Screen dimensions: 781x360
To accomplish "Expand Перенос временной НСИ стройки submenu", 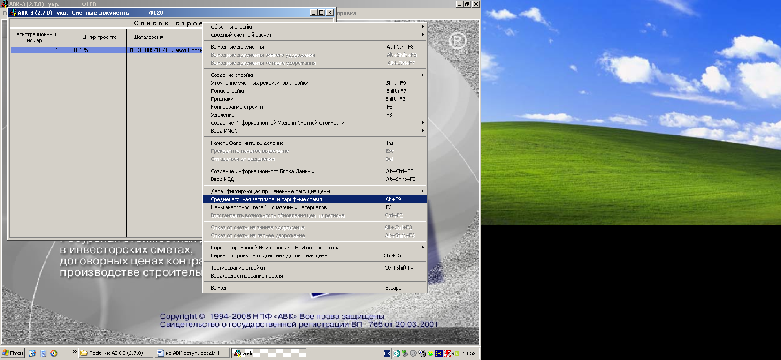I will tap(315, 247).
